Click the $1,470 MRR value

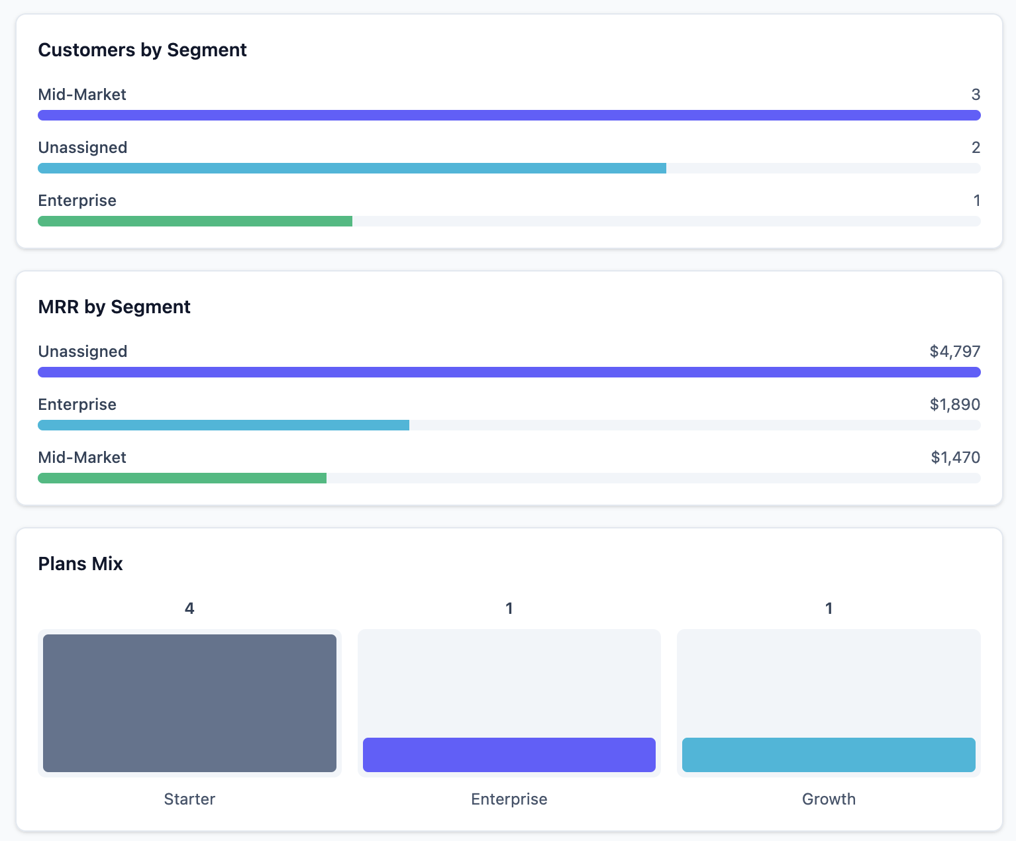coord(956,458)
